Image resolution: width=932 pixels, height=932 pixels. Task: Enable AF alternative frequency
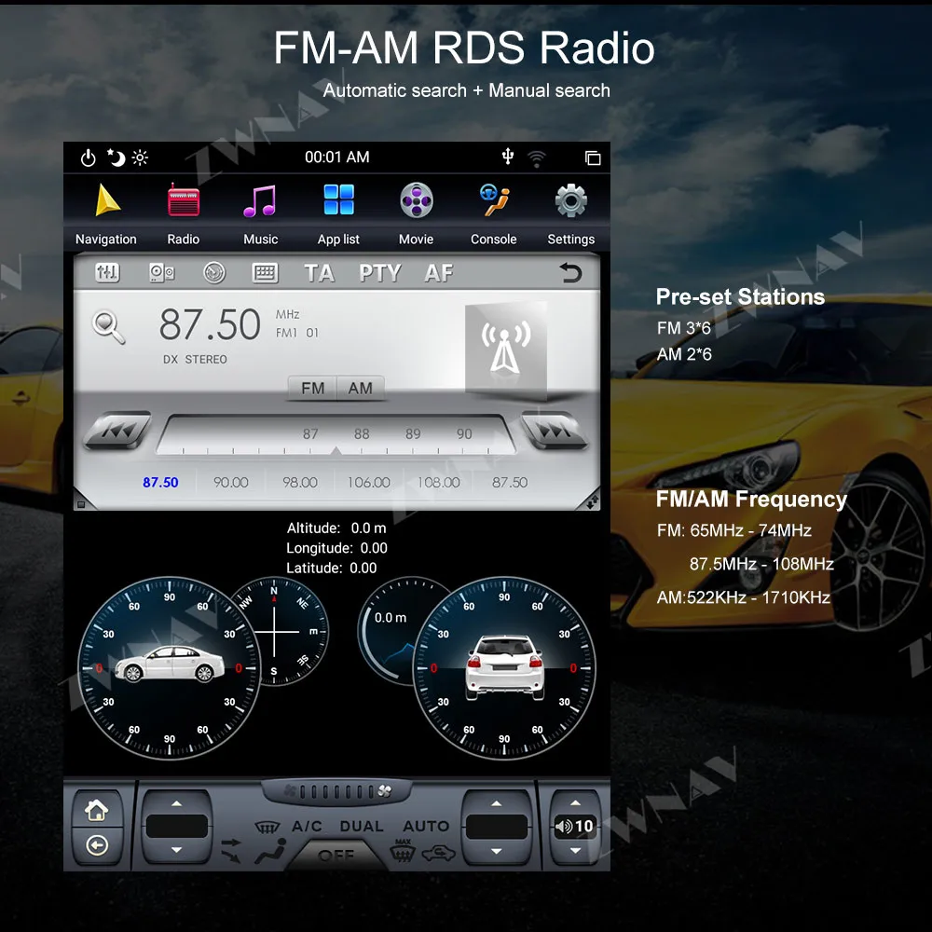(x=438, y=272)
